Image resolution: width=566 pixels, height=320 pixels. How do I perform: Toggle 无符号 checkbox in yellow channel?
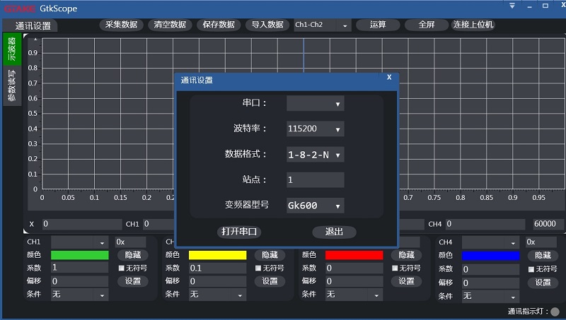point(258,268)
